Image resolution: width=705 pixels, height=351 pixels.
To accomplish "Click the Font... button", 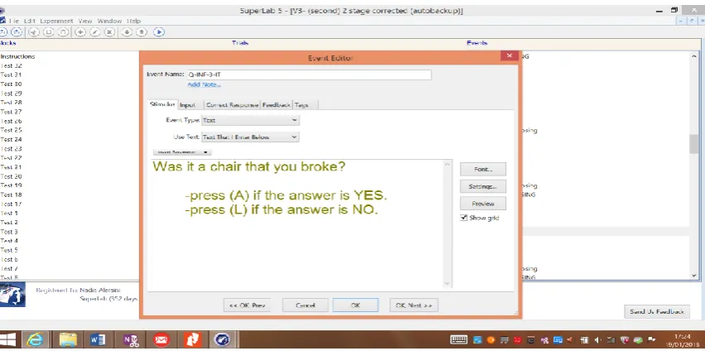I will (x=483, y=170).
